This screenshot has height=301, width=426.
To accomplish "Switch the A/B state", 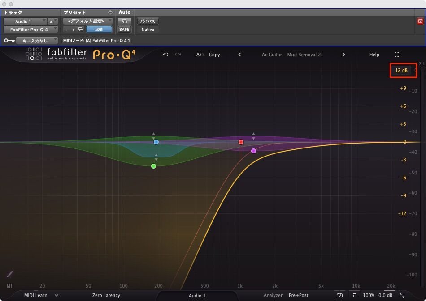I will [x=200, y=55].
